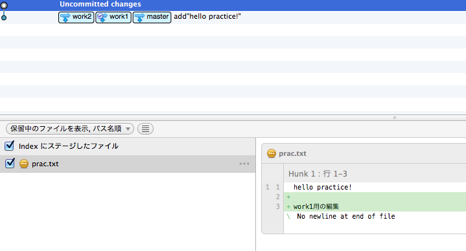
Task: Click the modified status icon beside prac.txt in file list
Action: tap(24, 164)
